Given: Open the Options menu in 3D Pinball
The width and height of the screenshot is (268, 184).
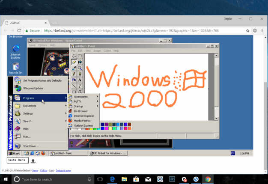Looking at the screenshot, I should pos(42,45).
